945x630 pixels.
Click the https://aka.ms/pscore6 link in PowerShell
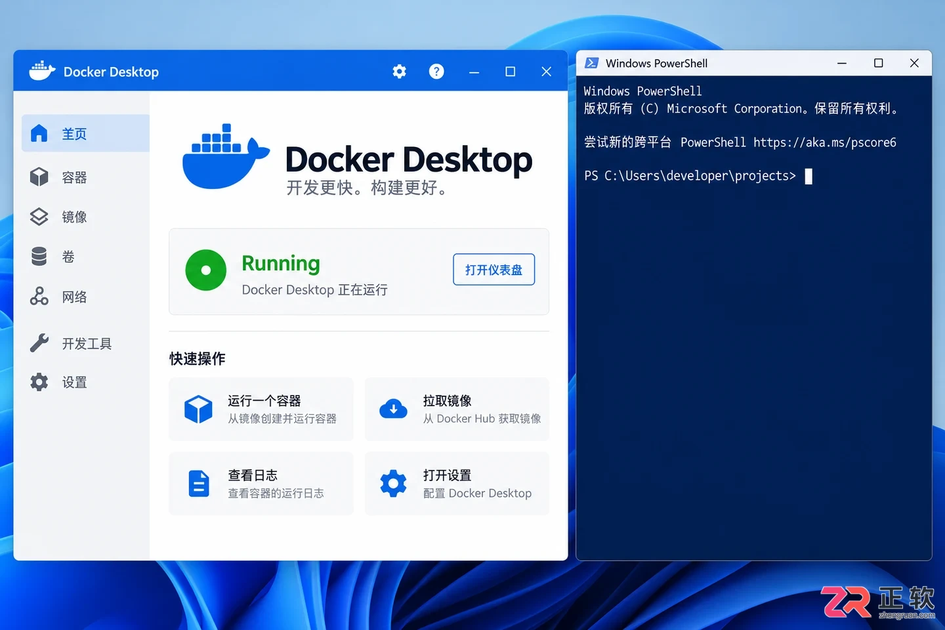(824, 142)
